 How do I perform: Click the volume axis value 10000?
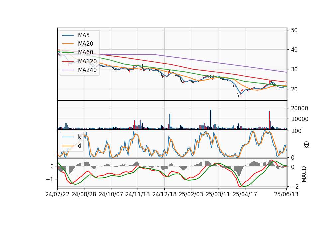coord(299,119)
